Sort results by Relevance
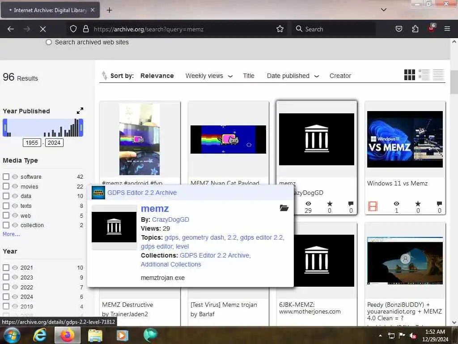The image size is (458, 344). pyautogui.click(x=157, y=76)
